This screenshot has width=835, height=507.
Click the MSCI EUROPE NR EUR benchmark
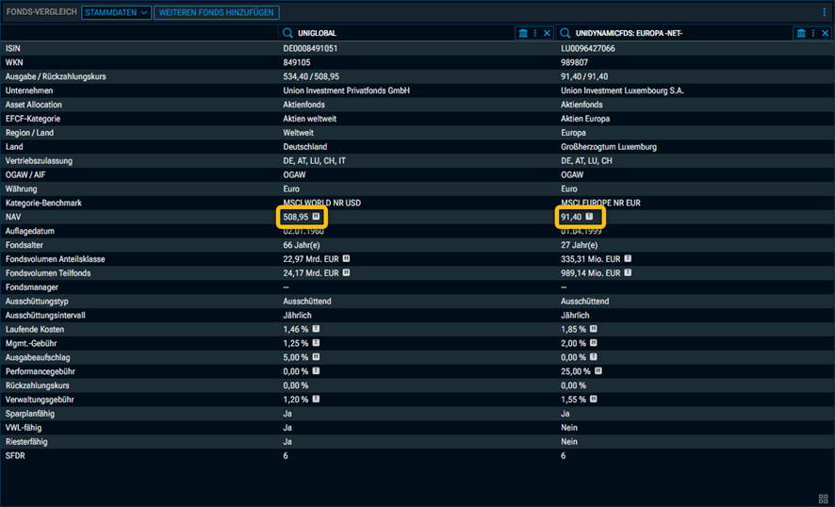[x=600, y=203]
